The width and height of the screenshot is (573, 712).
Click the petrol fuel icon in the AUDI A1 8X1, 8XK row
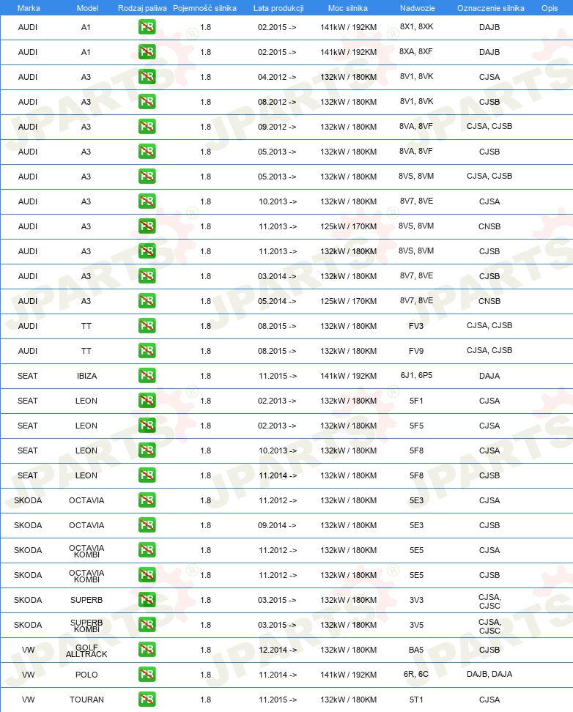(147, 27)
